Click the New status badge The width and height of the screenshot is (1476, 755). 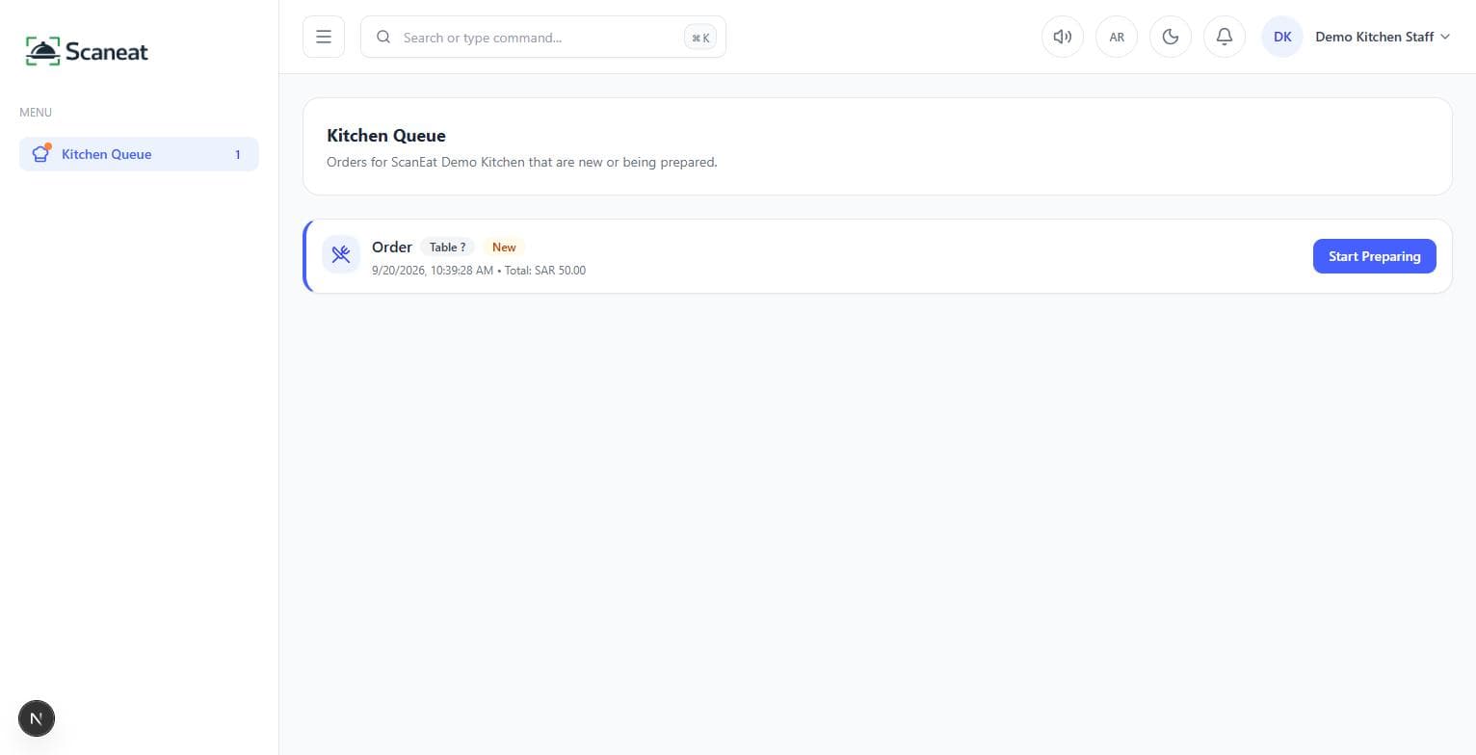click(504, 247)
